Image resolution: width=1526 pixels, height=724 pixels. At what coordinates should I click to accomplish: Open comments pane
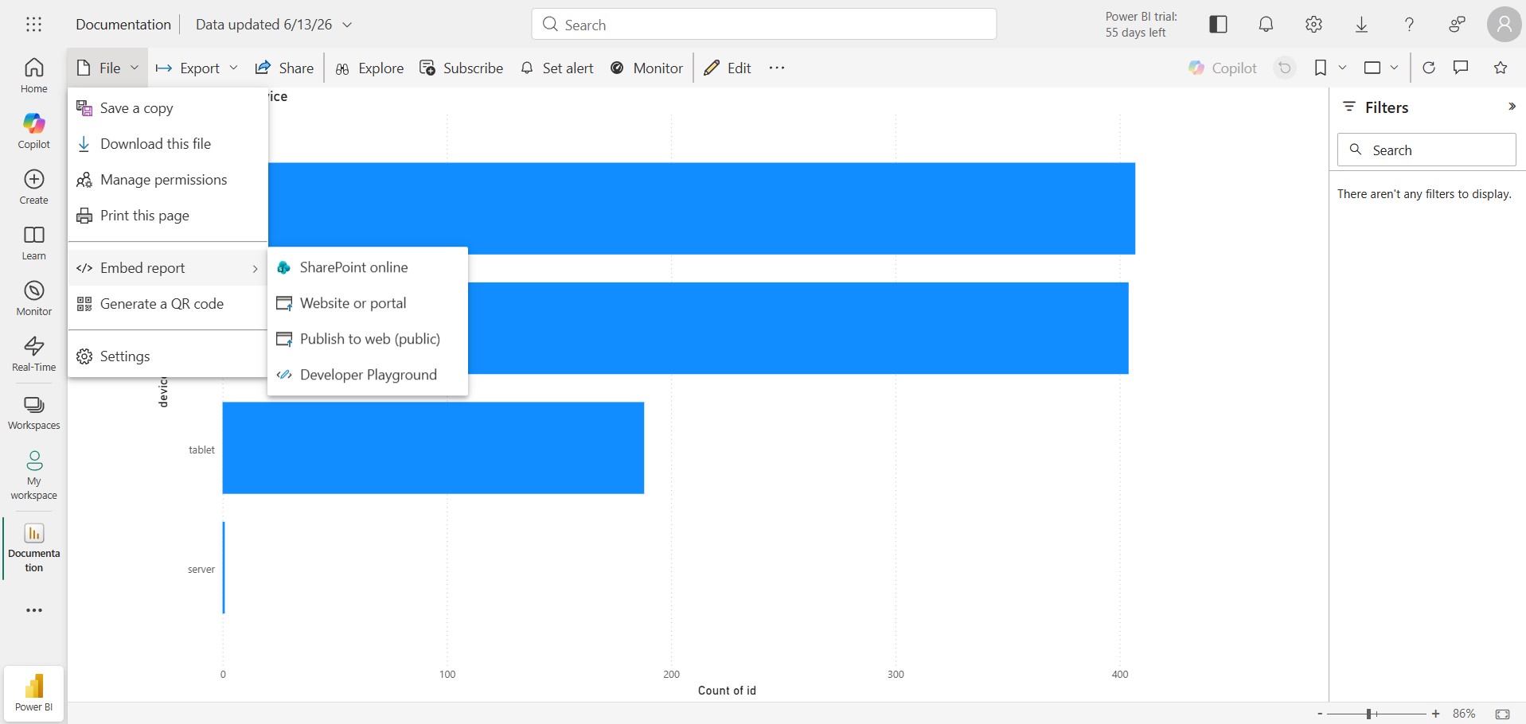[1461, 68]
